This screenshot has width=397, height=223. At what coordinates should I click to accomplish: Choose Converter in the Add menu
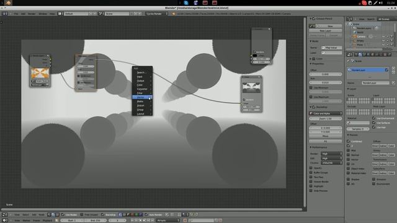(x=142, y=89)
